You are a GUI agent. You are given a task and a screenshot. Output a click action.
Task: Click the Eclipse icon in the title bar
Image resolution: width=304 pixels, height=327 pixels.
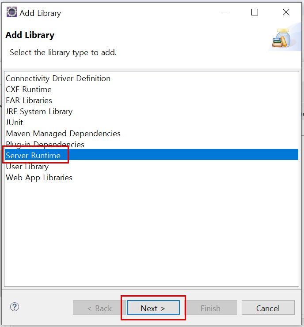(x=11, y=12)
